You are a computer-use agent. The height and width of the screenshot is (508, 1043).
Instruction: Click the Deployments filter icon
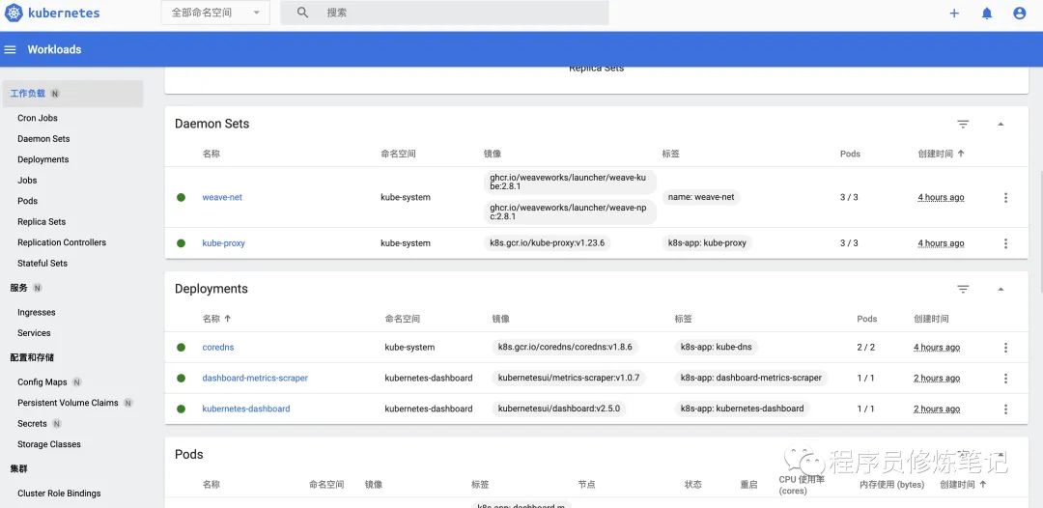pyautogui.click(x=963, y=289)
